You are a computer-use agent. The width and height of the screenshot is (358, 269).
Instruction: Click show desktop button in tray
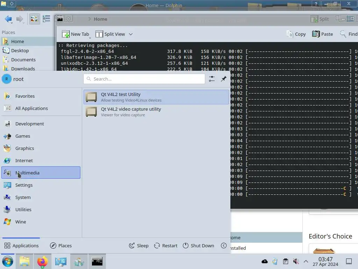349,261
